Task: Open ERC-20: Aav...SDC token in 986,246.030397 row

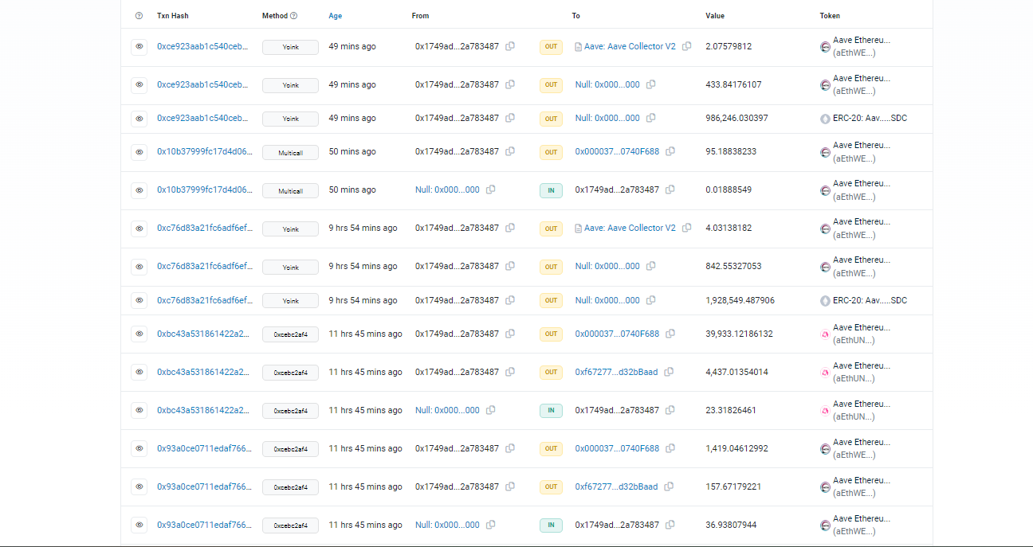Action: coord(870,118)
